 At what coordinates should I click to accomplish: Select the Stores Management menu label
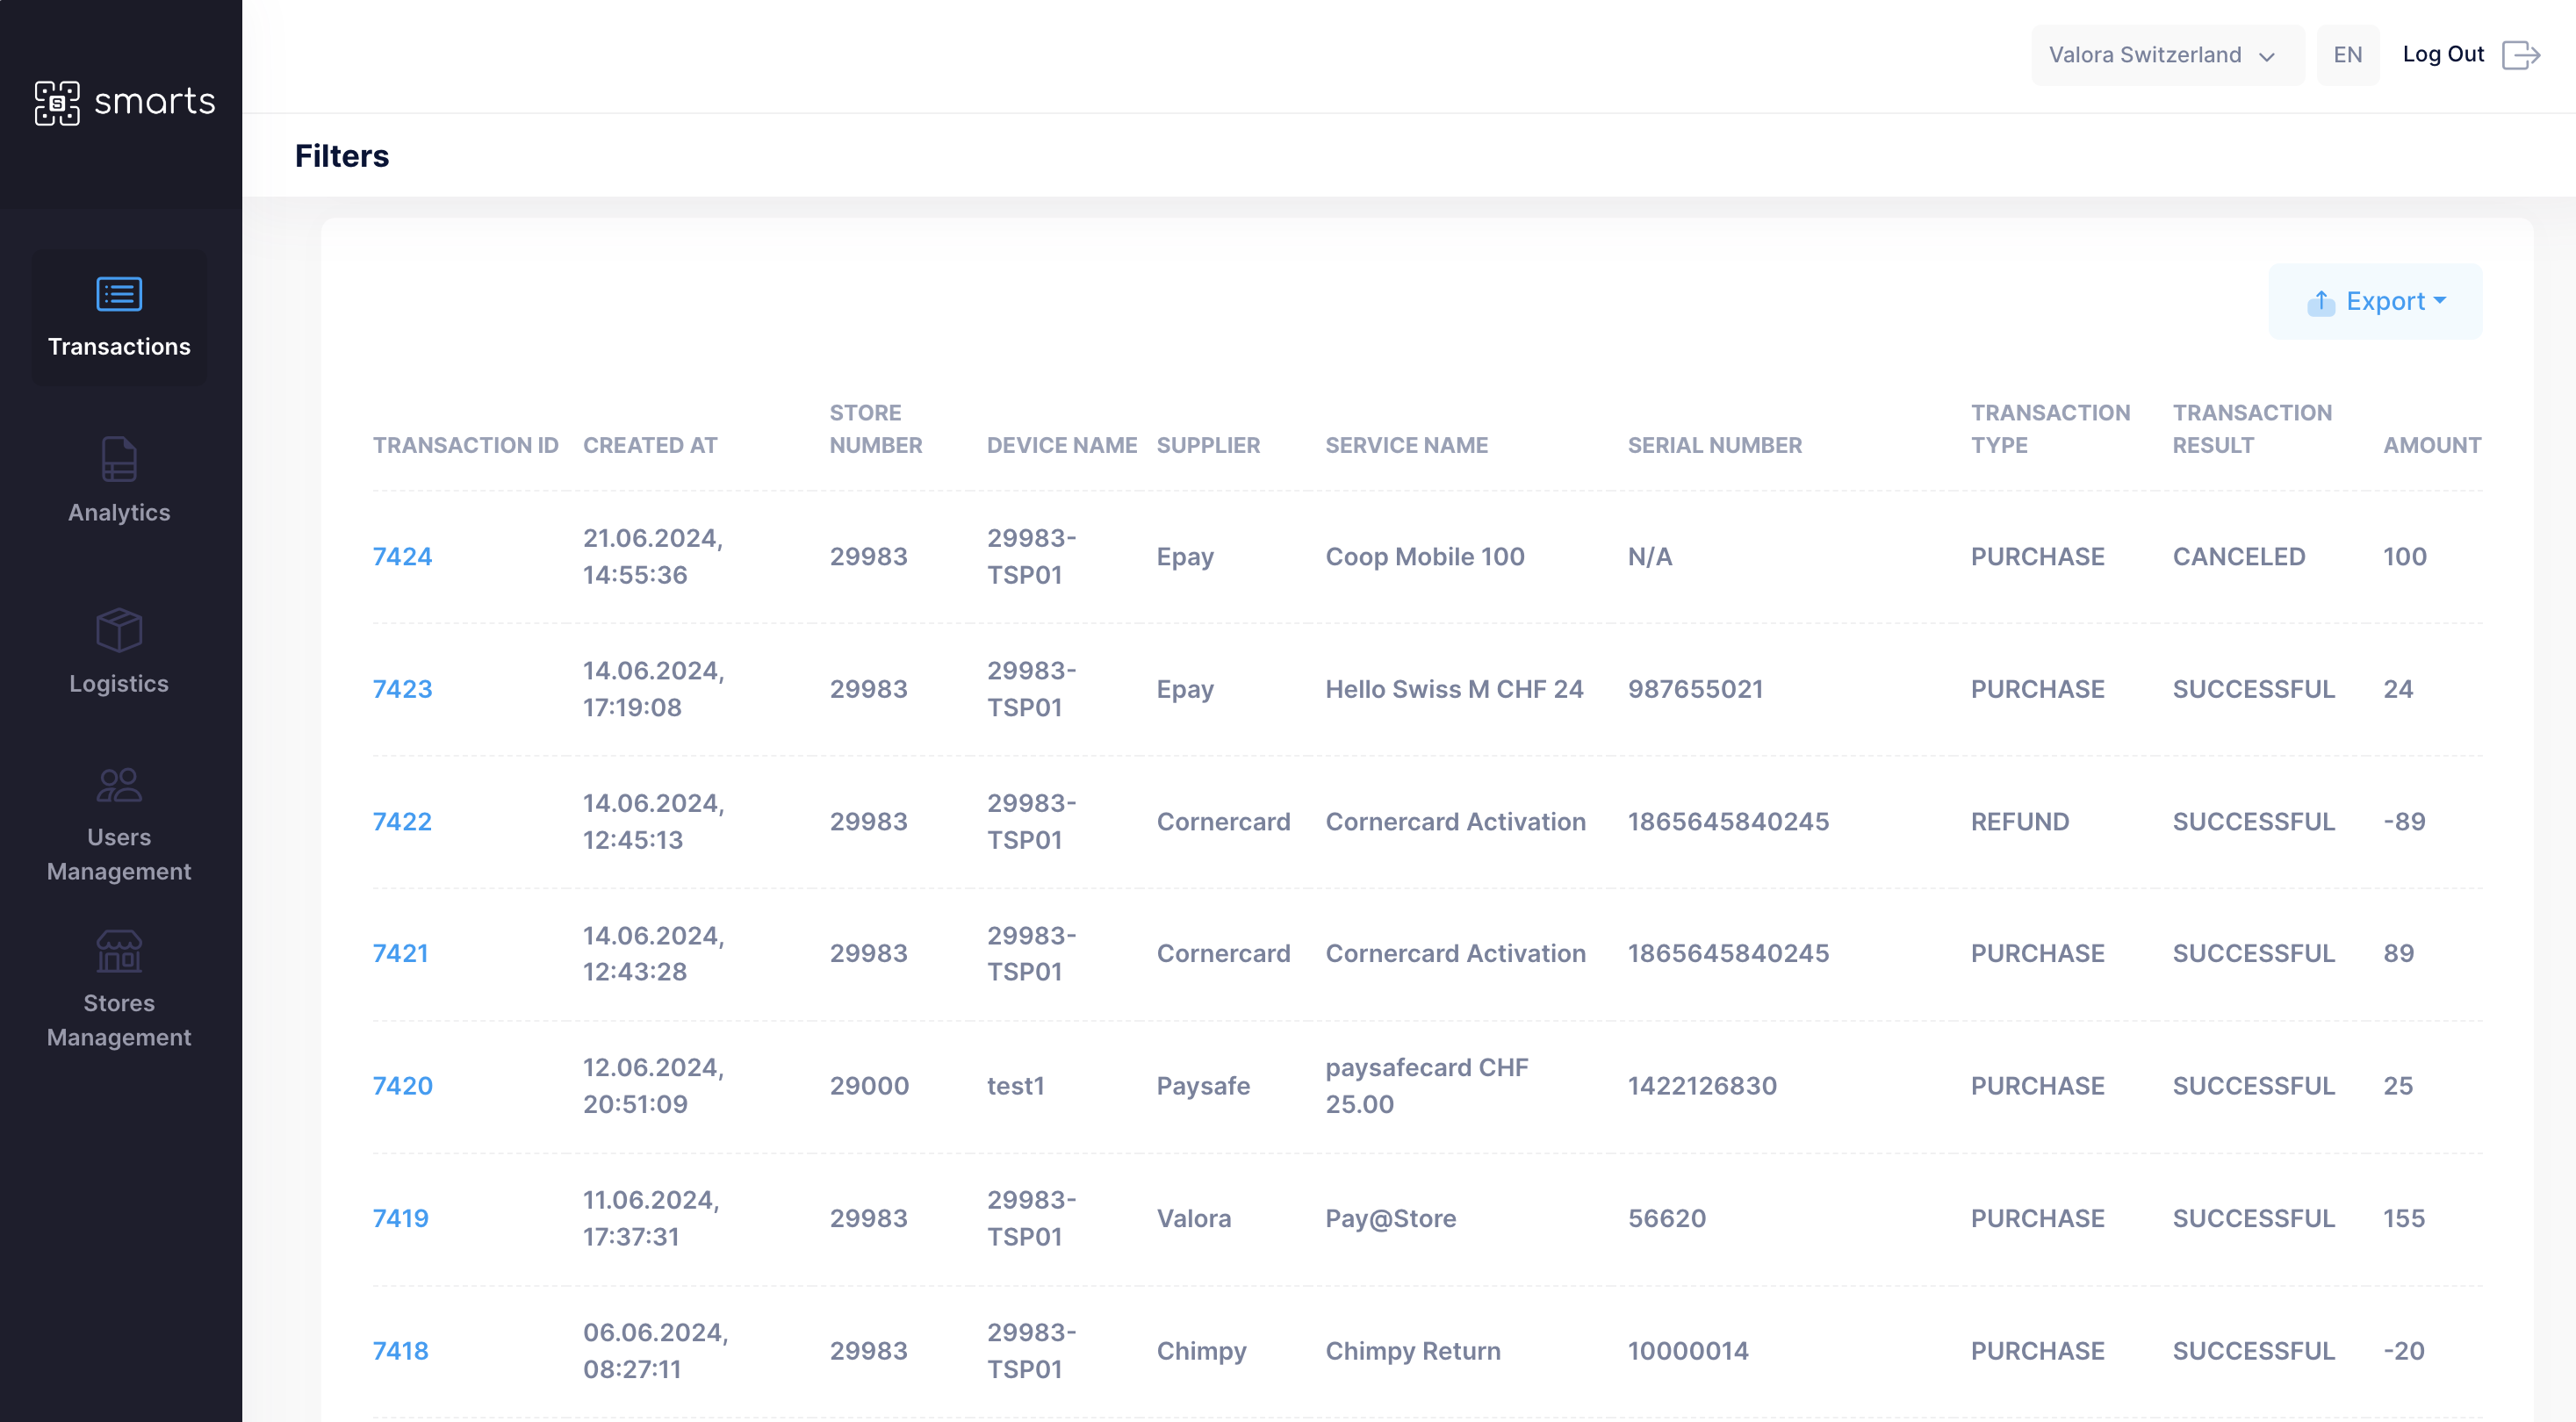[x=119, y=1020]
